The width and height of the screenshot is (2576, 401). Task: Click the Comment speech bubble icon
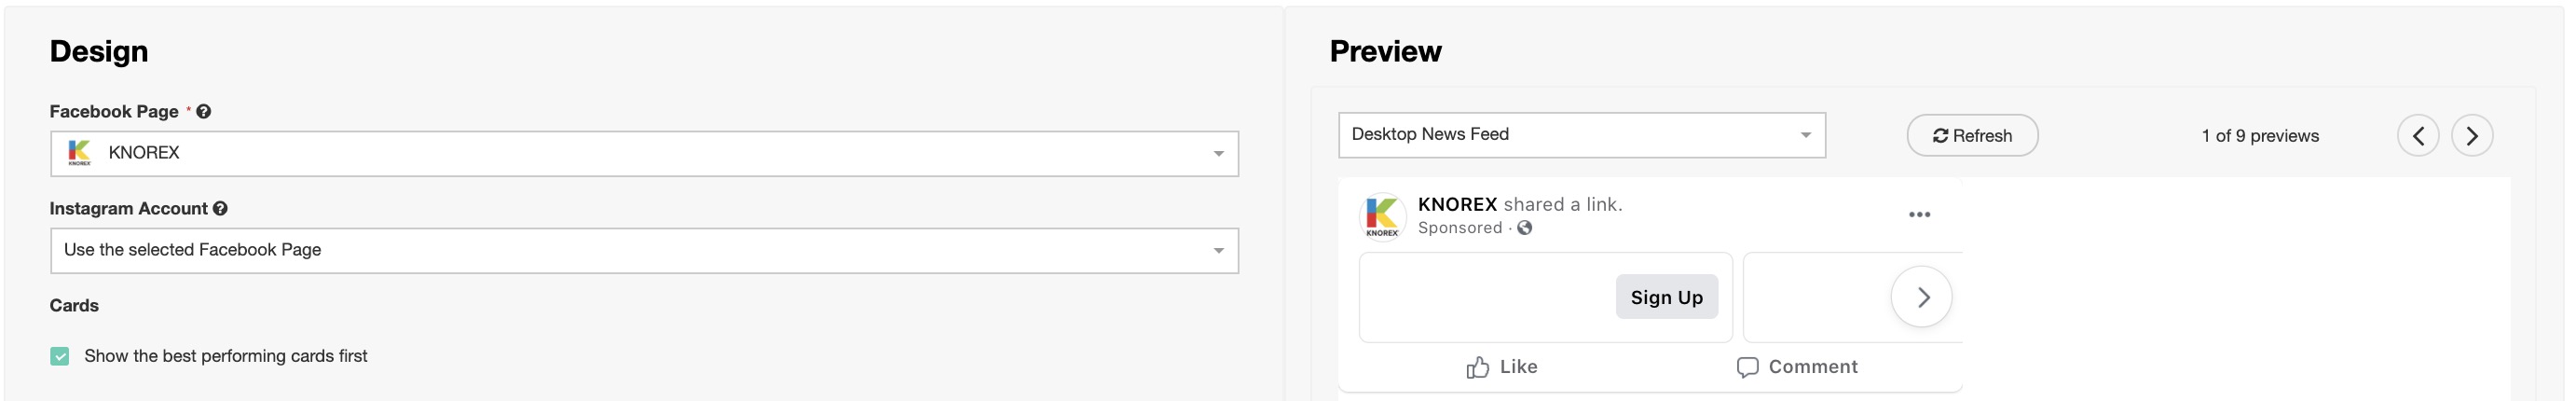1747,368
